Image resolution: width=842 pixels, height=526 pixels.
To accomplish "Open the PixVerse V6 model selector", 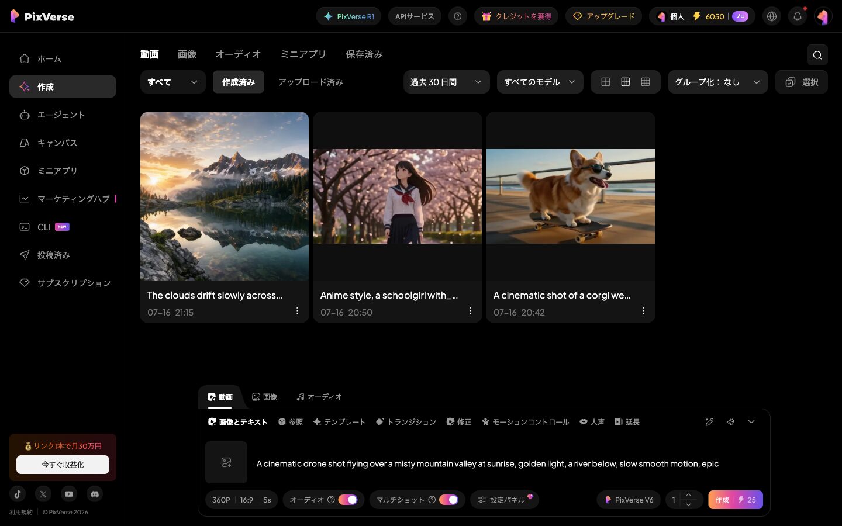I will pos(629,500).
